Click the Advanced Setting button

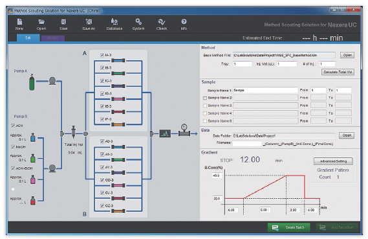[333, 161]
